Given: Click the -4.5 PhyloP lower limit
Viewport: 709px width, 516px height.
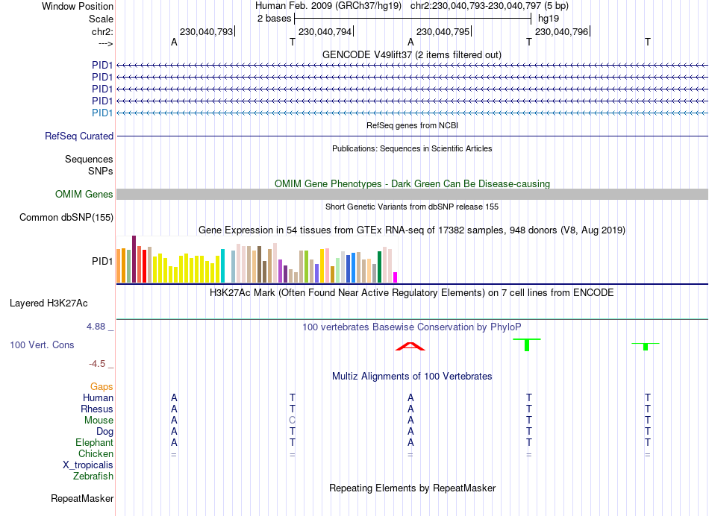Looking at the screenshot, I should point(97,364).
